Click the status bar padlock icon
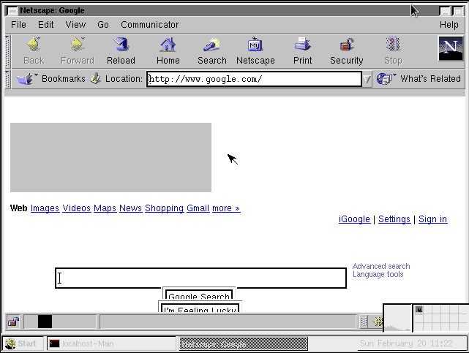469x353 pixels. pos(13,322)
